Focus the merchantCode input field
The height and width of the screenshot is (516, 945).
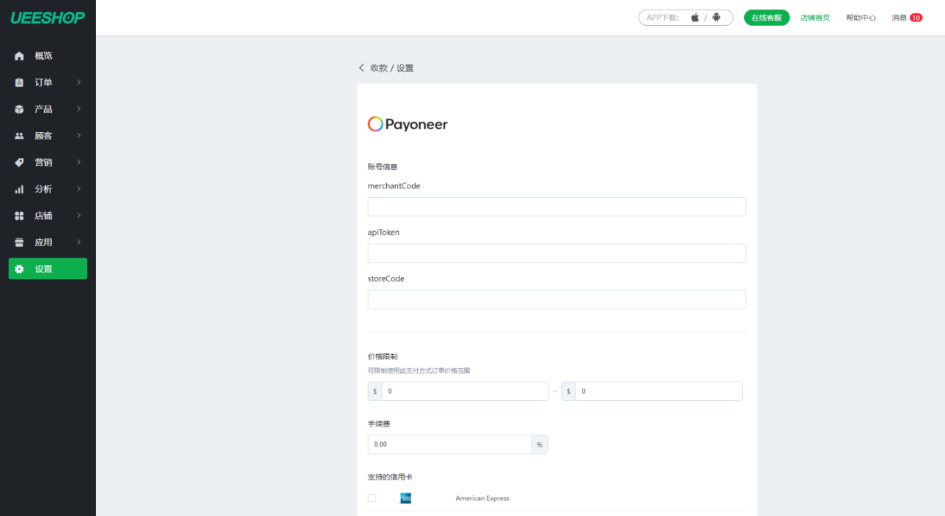pos(557,207)
